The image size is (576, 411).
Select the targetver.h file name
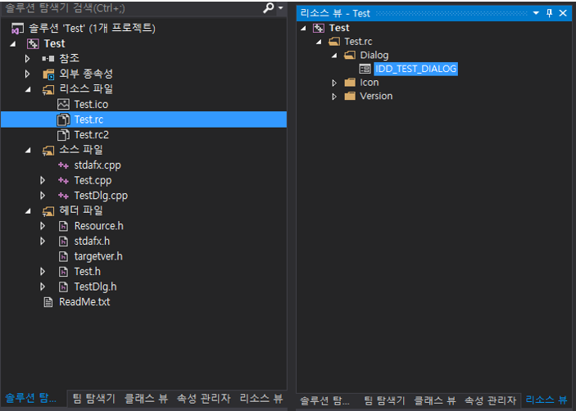(98, 256)
